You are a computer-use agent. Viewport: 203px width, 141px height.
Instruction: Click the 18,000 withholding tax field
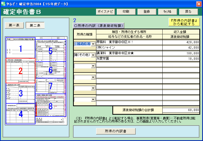point(181,59)
